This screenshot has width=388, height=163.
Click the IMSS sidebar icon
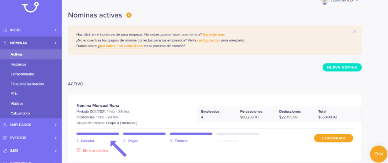(x=5, y=151)
